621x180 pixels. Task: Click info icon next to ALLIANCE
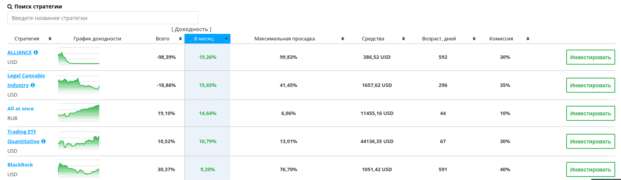[36, 53]
